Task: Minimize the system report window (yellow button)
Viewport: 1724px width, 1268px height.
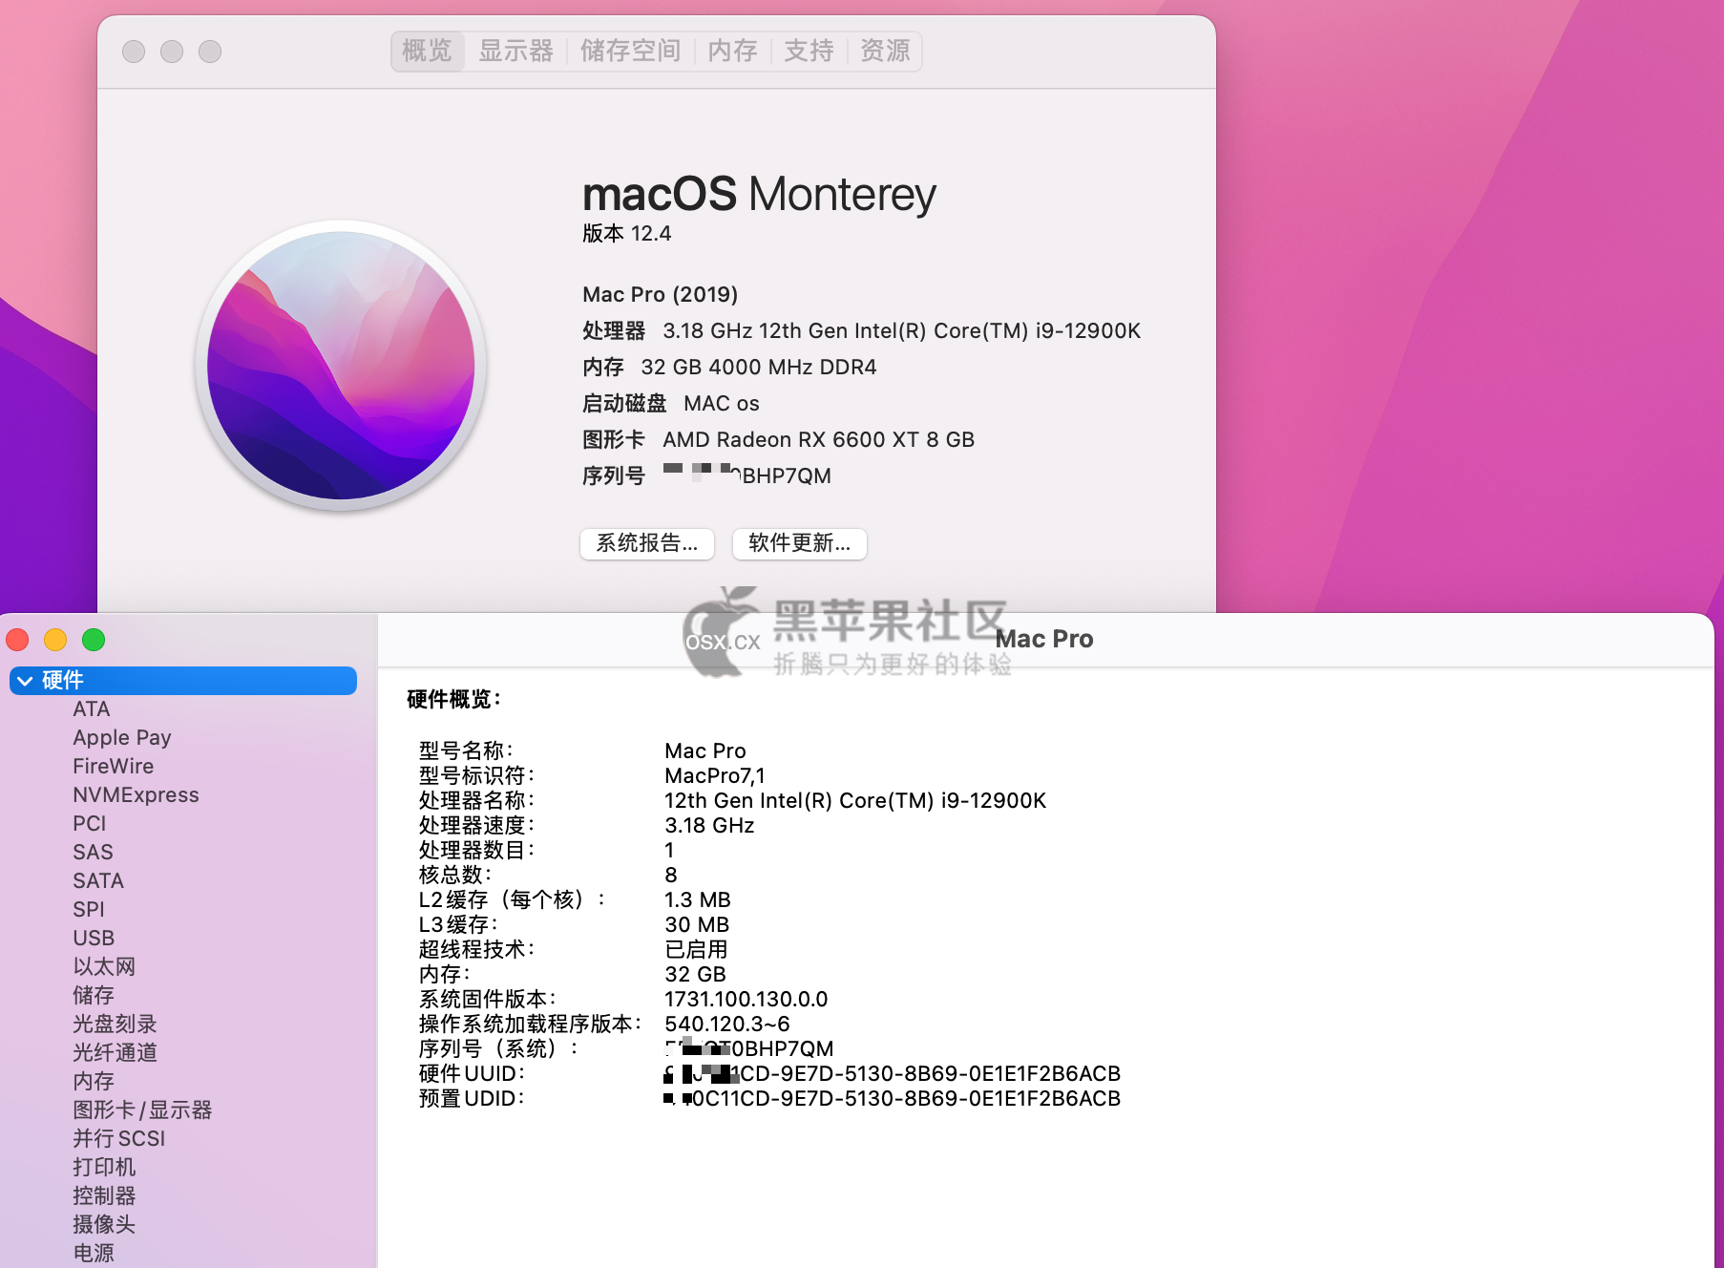Action: point(55,640)
